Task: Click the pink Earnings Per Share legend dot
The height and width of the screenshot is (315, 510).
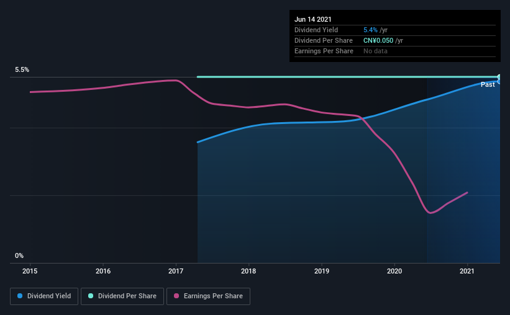Action: [176, 296]
